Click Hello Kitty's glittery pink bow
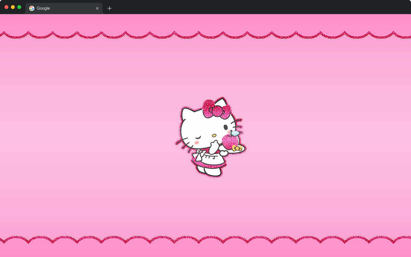 (x=217, y=111)
